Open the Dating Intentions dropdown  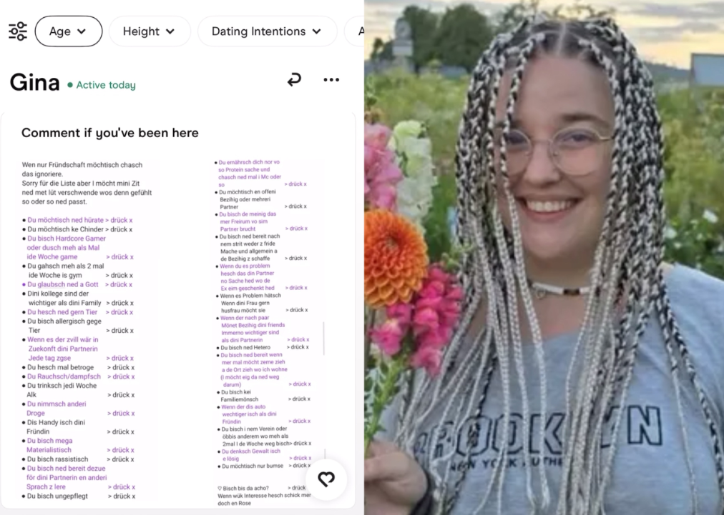[267, 31]
